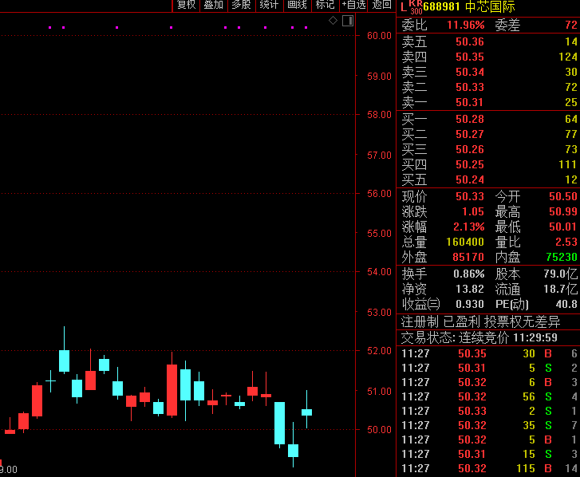This screenshot has width=580, height=477.
Task: Add stock via +自选 button
Action: [353, 5]
